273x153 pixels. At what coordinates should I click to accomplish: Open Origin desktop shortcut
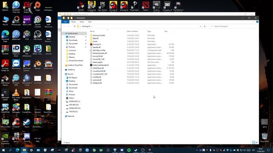tap(38, 6)
